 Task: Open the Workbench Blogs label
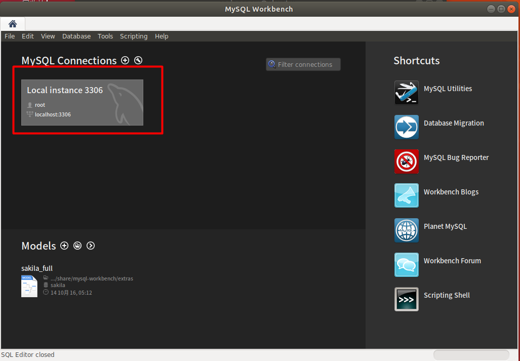(451, 192)
